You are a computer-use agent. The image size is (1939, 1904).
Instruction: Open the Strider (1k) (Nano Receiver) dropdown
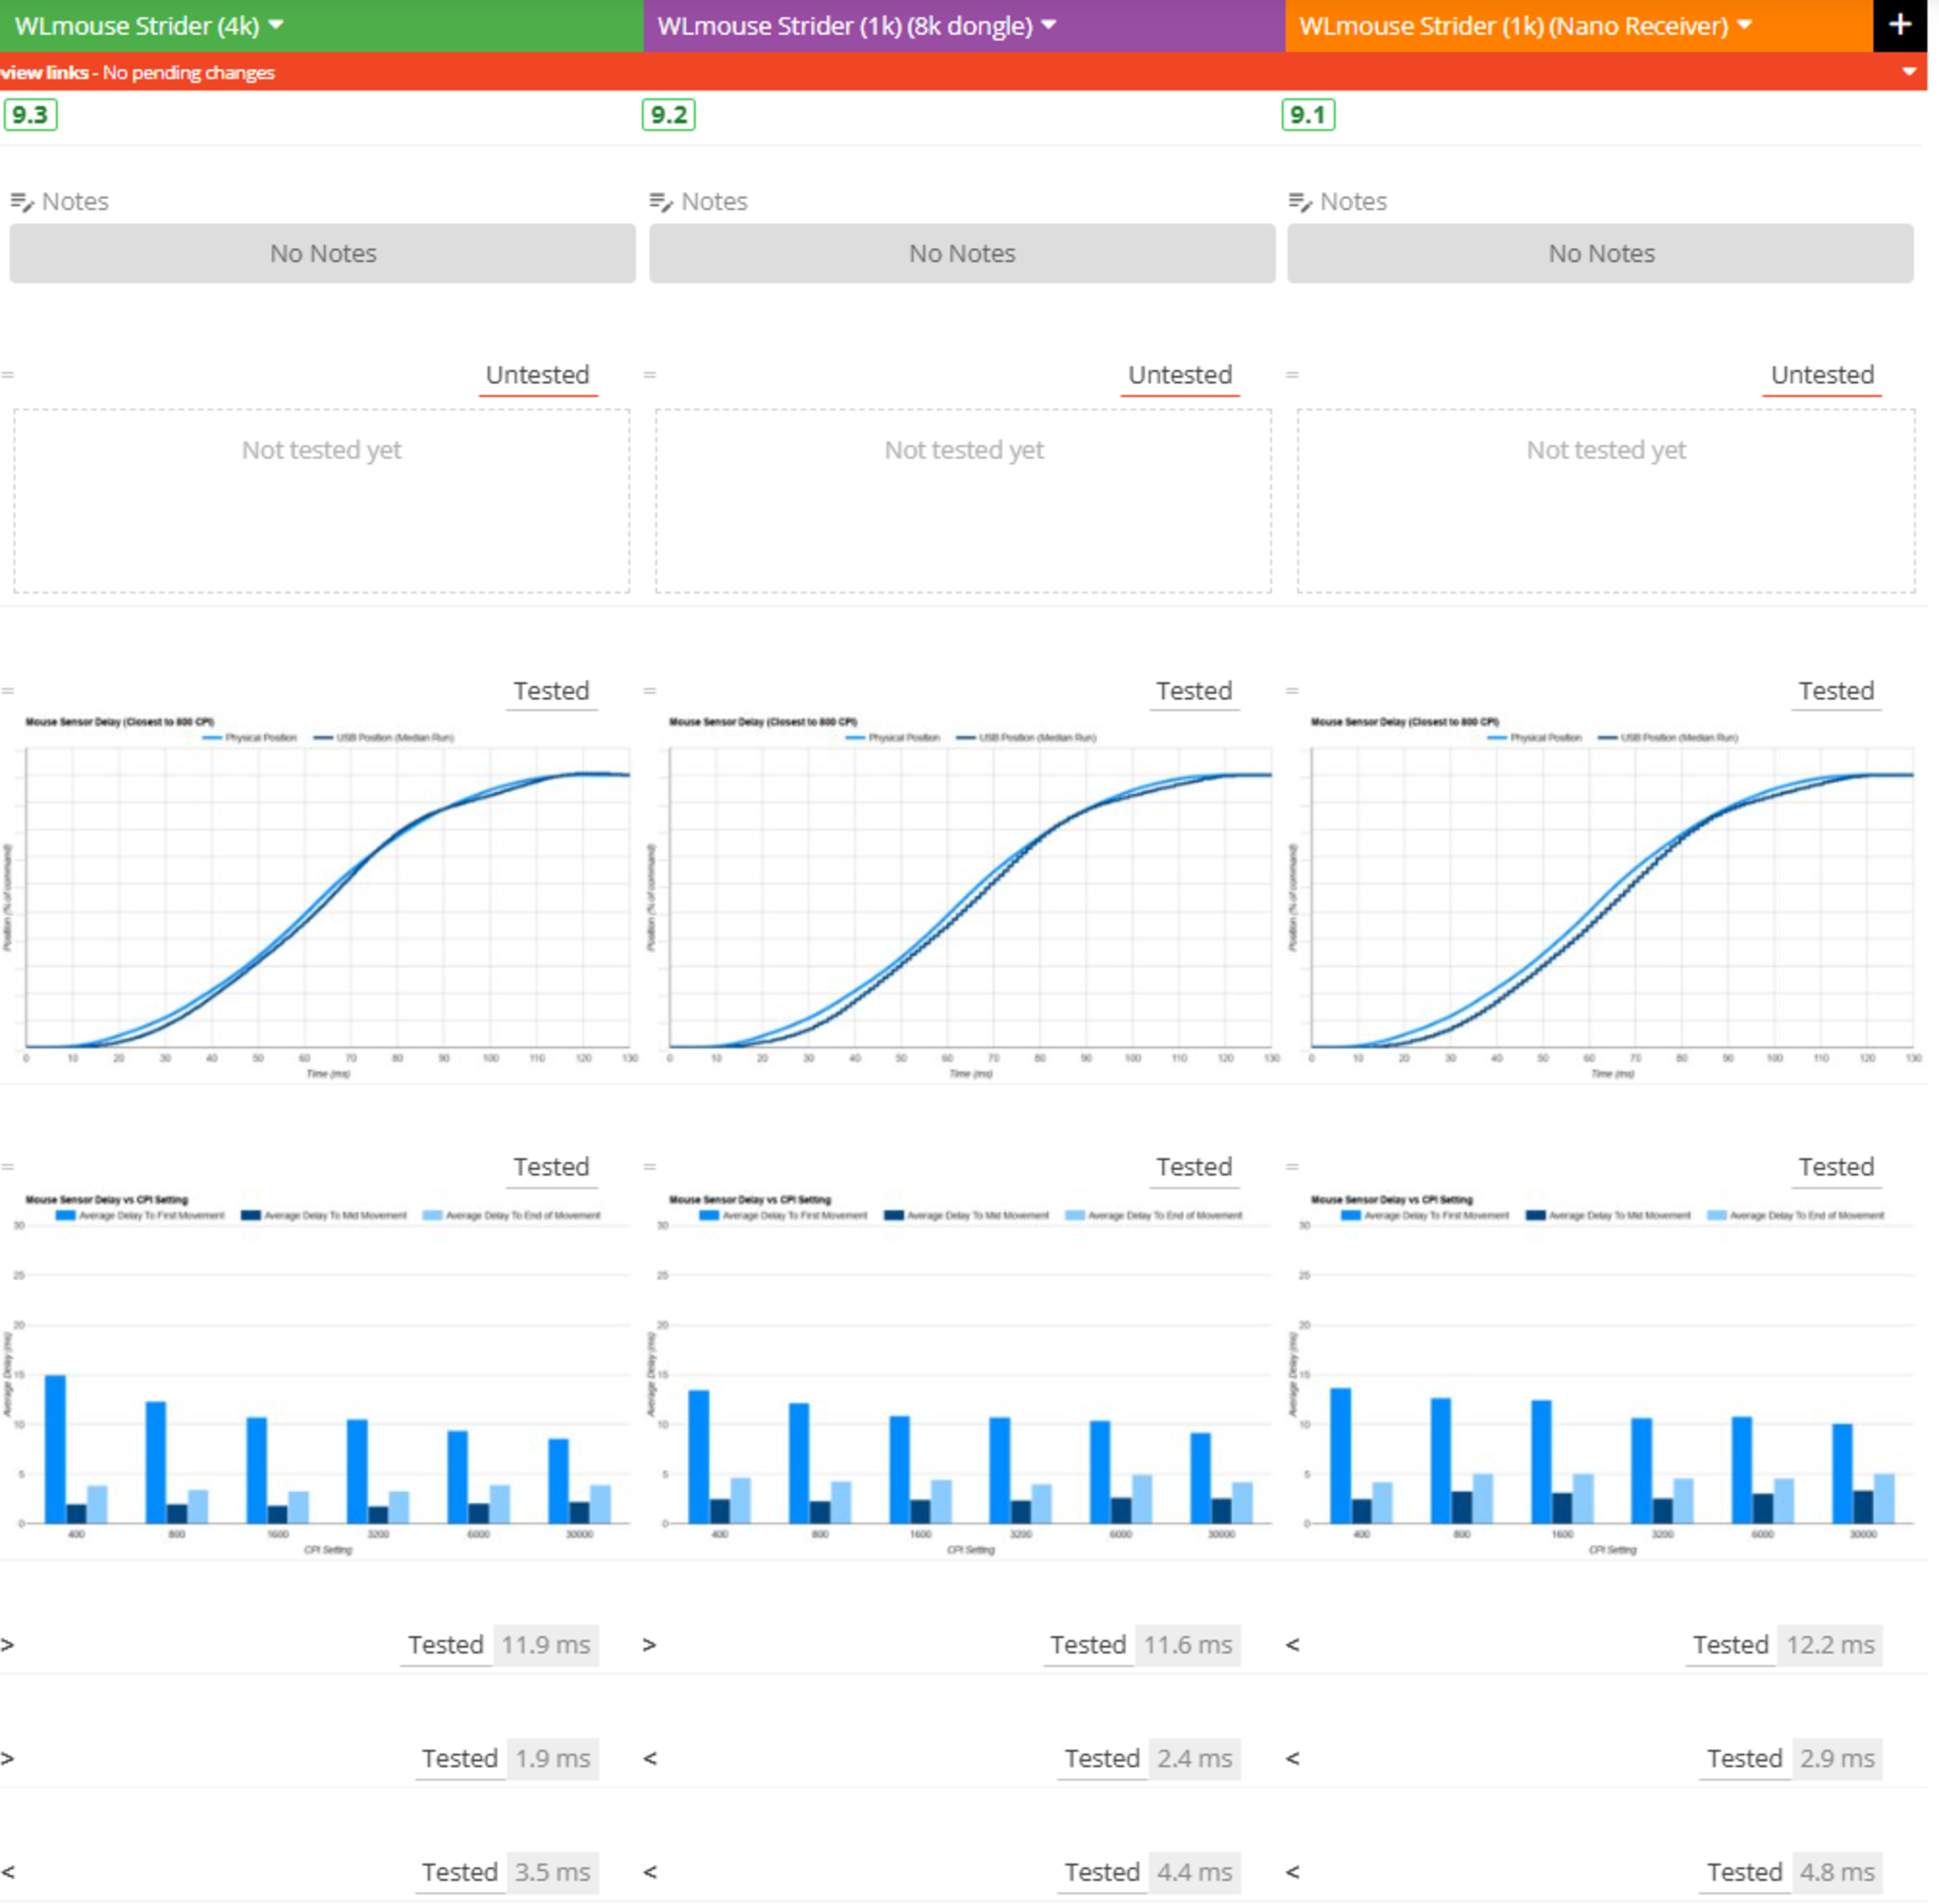[1744, 25]
